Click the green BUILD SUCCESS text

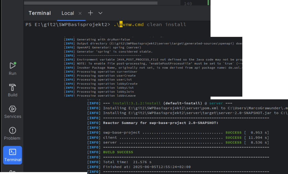tap(118, 152)
